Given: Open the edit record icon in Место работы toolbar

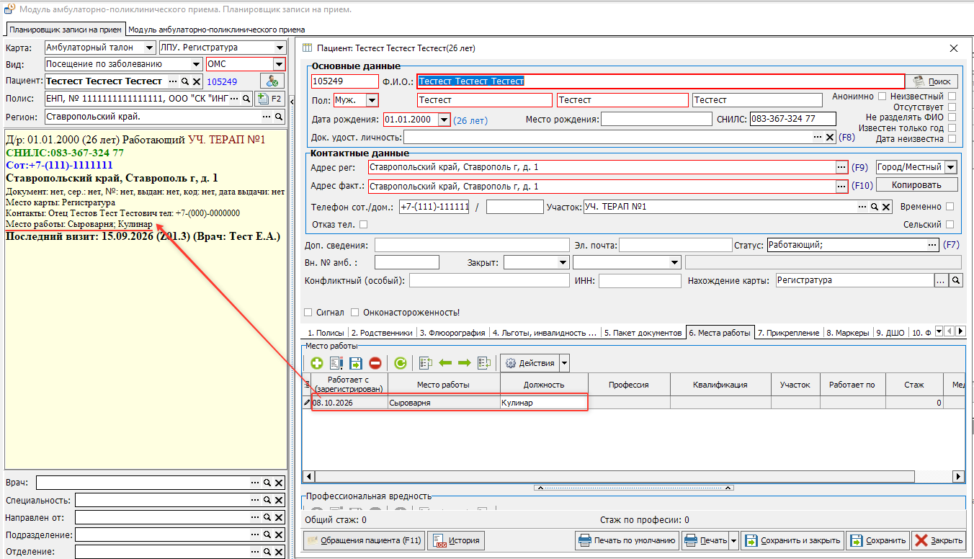Looking at the screenshot, I should tap(336, 363).
